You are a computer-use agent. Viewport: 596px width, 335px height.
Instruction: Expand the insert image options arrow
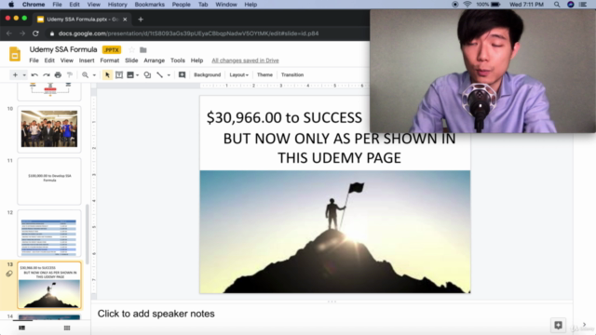pos(137,75)
